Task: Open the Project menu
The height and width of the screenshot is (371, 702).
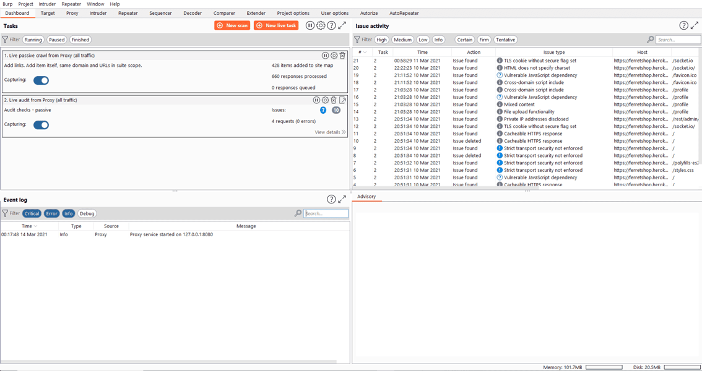Action: [x=26, y=4]
